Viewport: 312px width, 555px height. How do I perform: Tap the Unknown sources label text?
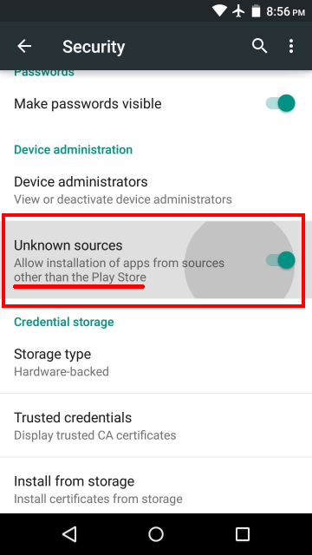click(68, 245)
